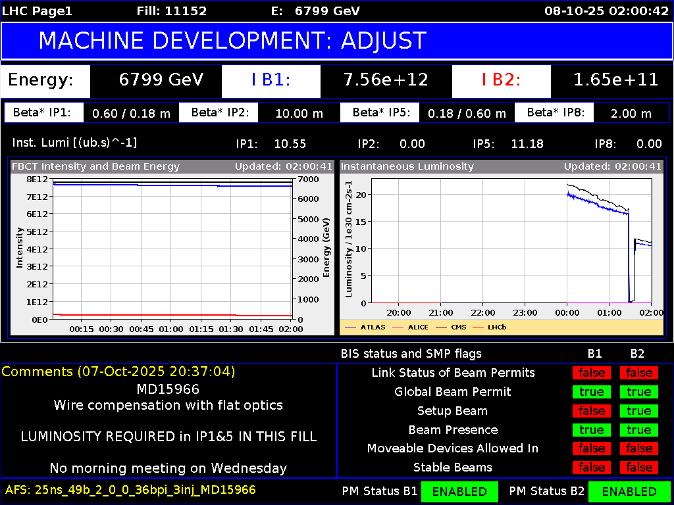Click the I B1 intensity label

(x=271, y=80)
